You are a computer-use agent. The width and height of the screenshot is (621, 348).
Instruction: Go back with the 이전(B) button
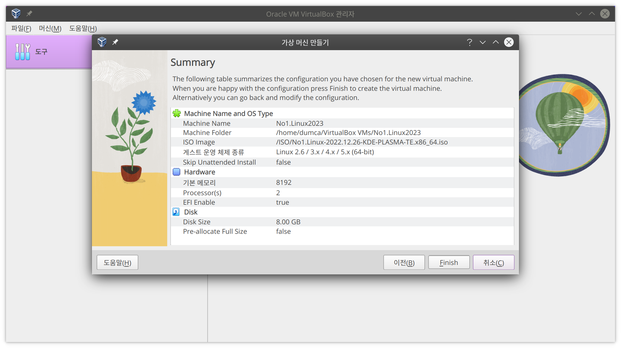tap(404, 262)
